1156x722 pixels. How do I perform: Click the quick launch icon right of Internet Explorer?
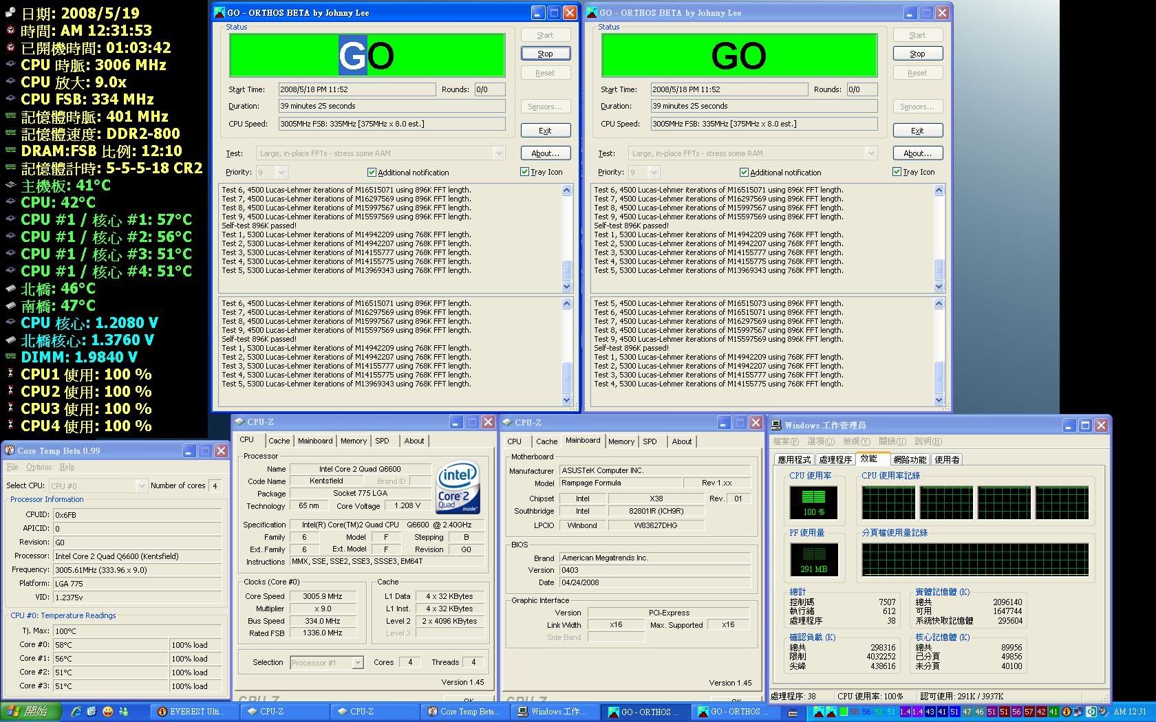92,712
